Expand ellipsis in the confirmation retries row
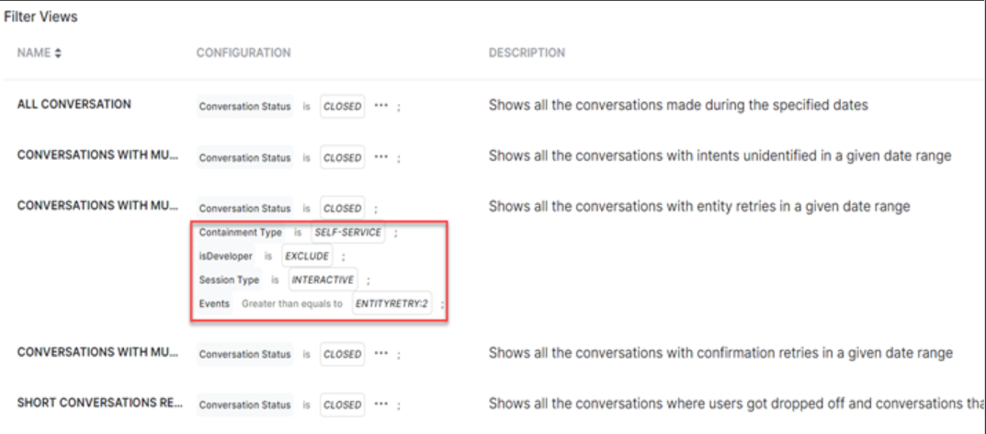Screen dimensions: 986x434 coord(380,353)
